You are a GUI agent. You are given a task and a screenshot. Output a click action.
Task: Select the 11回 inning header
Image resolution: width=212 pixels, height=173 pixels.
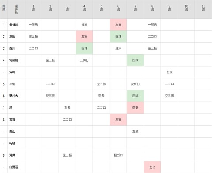tap(203, 8)
